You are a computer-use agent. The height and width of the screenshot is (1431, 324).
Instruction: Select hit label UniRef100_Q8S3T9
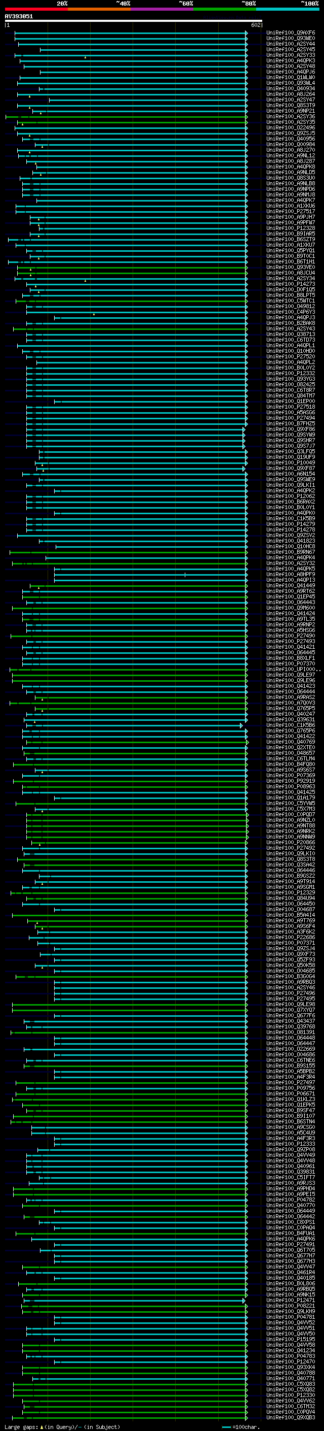point(290,106)
